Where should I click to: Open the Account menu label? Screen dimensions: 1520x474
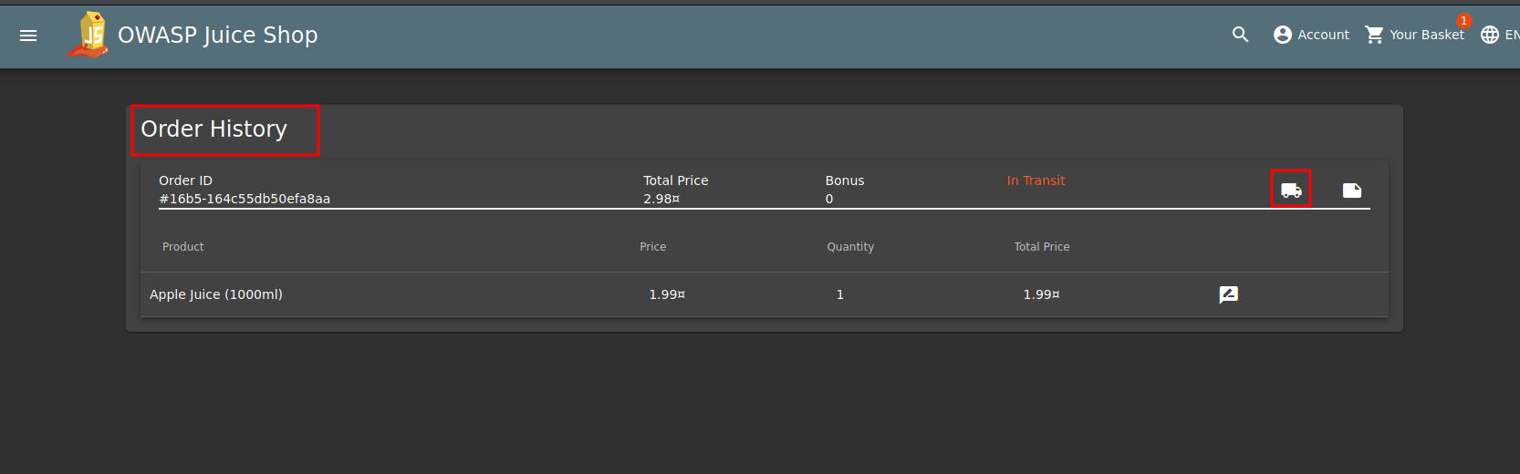tap(1323, 35)
